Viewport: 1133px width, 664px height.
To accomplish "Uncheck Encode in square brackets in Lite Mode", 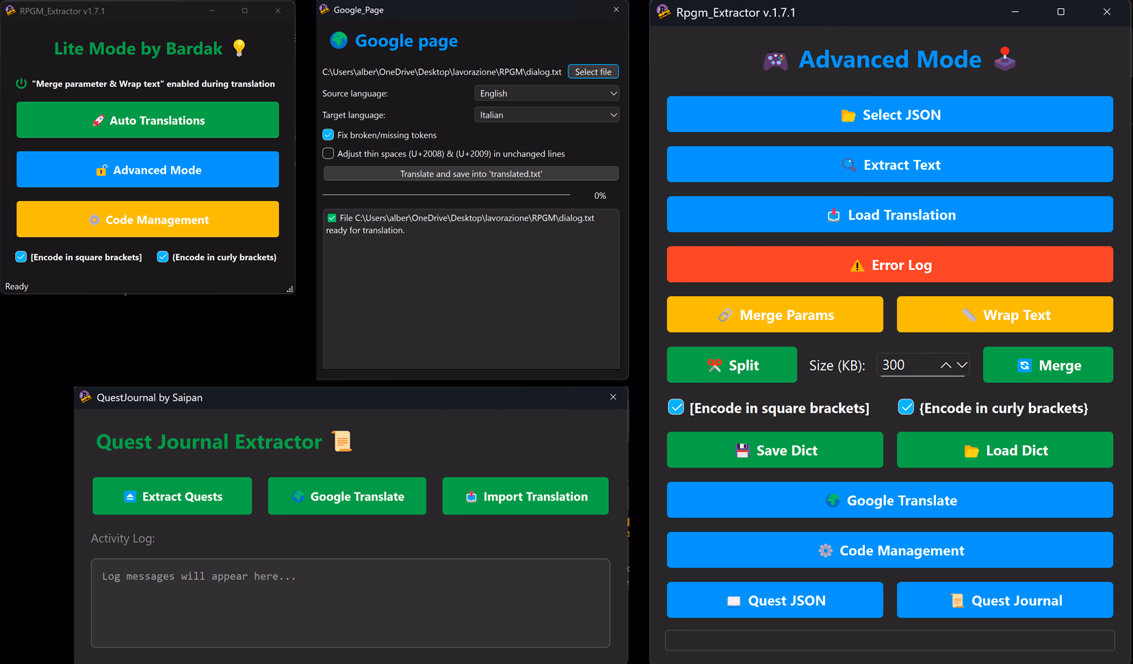I will point(21,257).
